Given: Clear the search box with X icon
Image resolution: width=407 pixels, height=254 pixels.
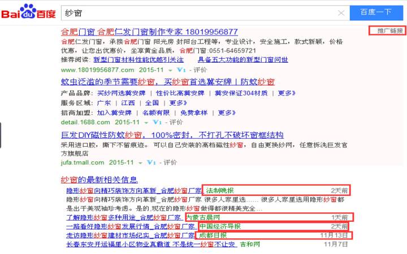Looking at the screenshot, I should coord(341,13).
